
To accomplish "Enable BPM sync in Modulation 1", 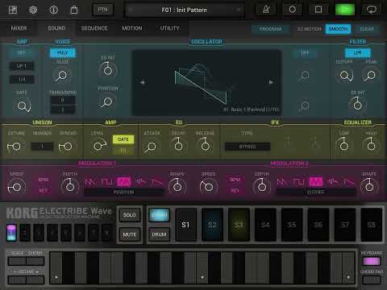I will click(44, 180).
